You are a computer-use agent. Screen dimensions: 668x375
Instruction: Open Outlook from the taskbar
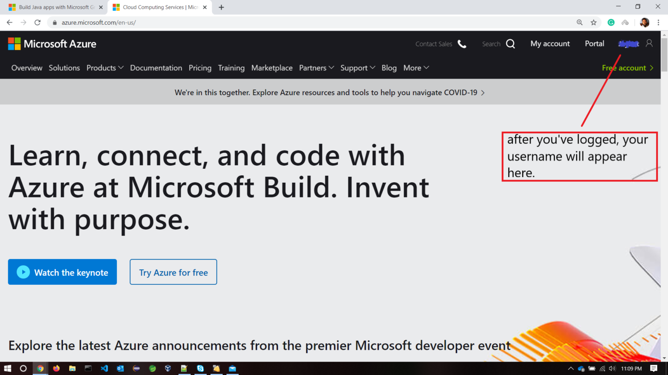point(120,368)
